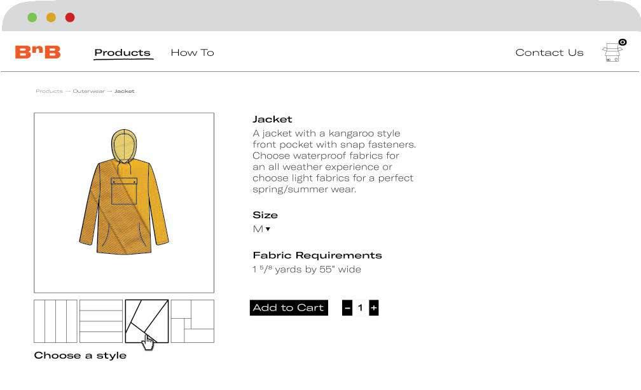Image resolution: width=641 pixels, height=390 pixels.
Task: Click the Jacket breadcrumb item
Action: point(125,91)
